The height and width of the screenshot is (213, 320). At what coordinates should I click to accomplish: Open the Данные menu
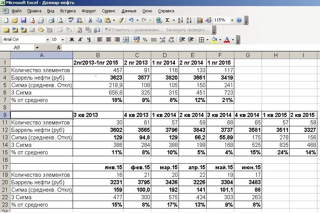[x=129, y=11]
